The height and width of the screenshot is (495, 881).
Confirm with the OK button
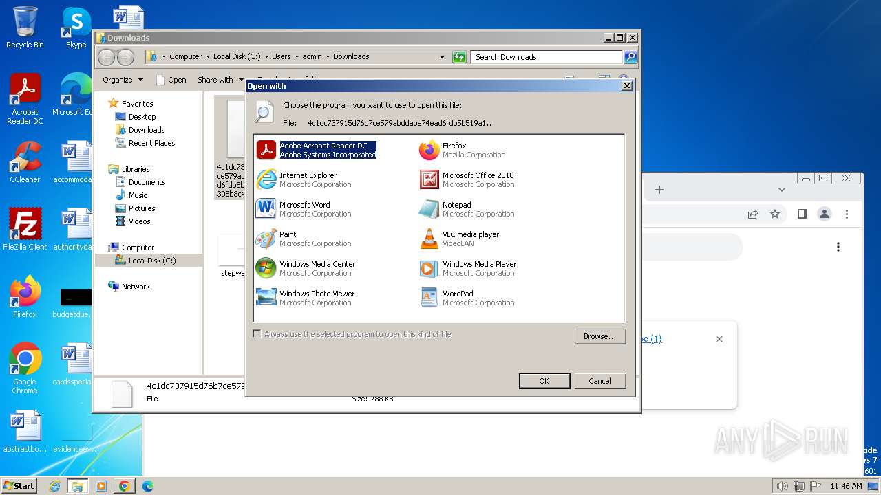(x=544, y=381)
